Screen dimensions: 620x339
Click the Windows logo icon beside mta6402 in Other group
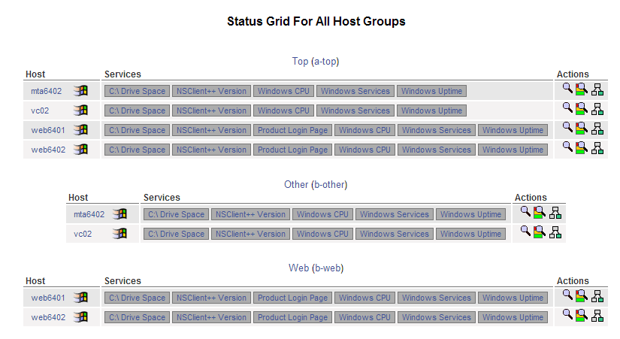pyautogui.click(x=119, y=214)
